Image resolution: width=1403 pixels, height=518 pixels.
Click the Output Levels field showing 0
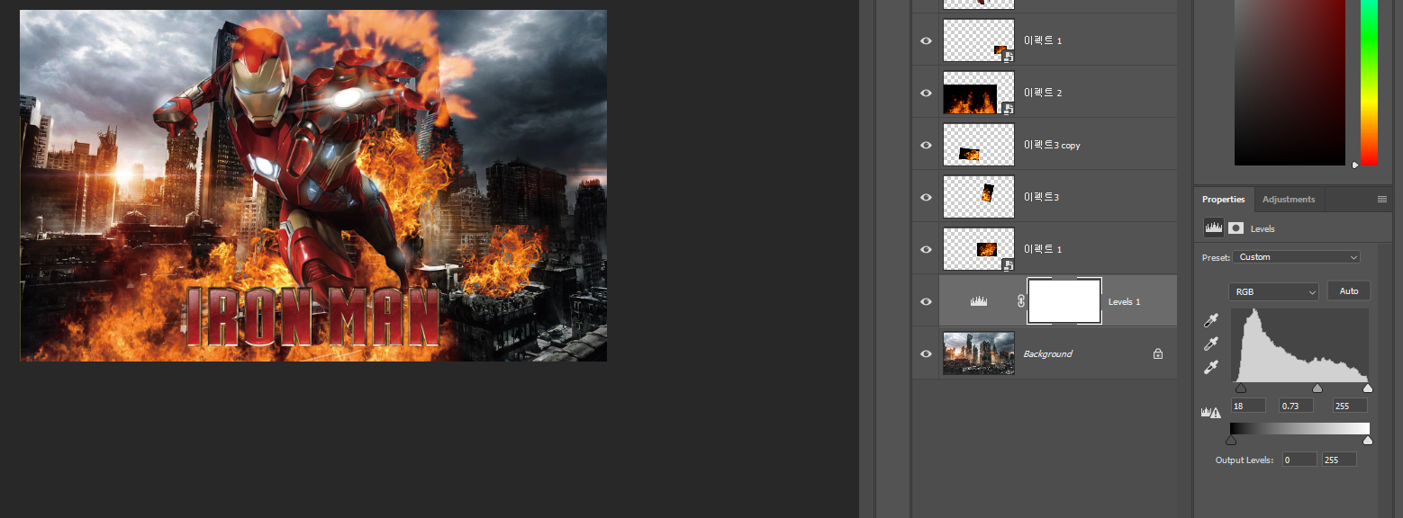(1299, 460)
